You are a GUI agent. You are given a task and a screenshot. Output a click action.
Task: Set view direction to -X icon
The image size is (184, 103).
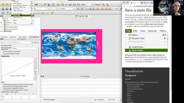tap(94, 9)
